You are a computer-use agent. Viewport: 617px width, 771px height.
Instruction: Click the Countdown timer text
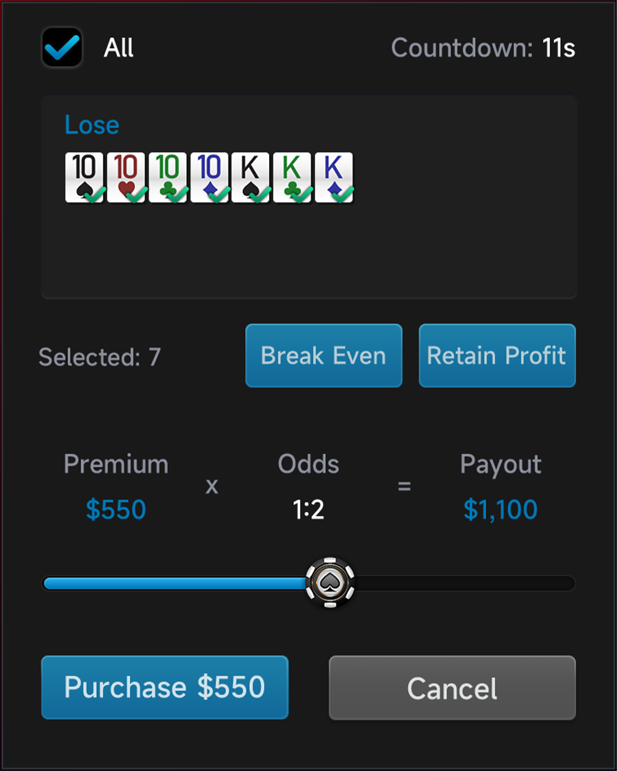(483, 48)
